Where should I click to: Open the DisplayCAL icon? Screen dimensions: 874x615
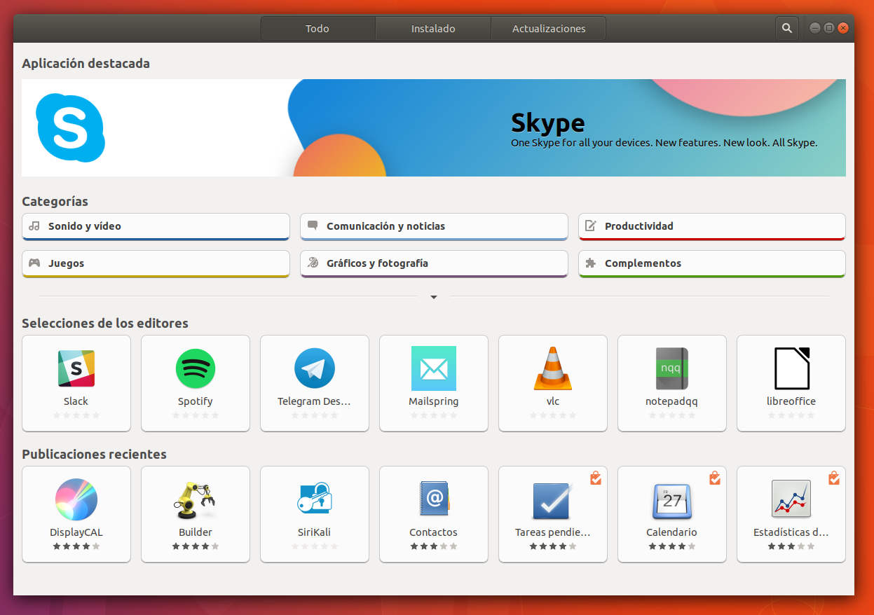click(76, 499)
